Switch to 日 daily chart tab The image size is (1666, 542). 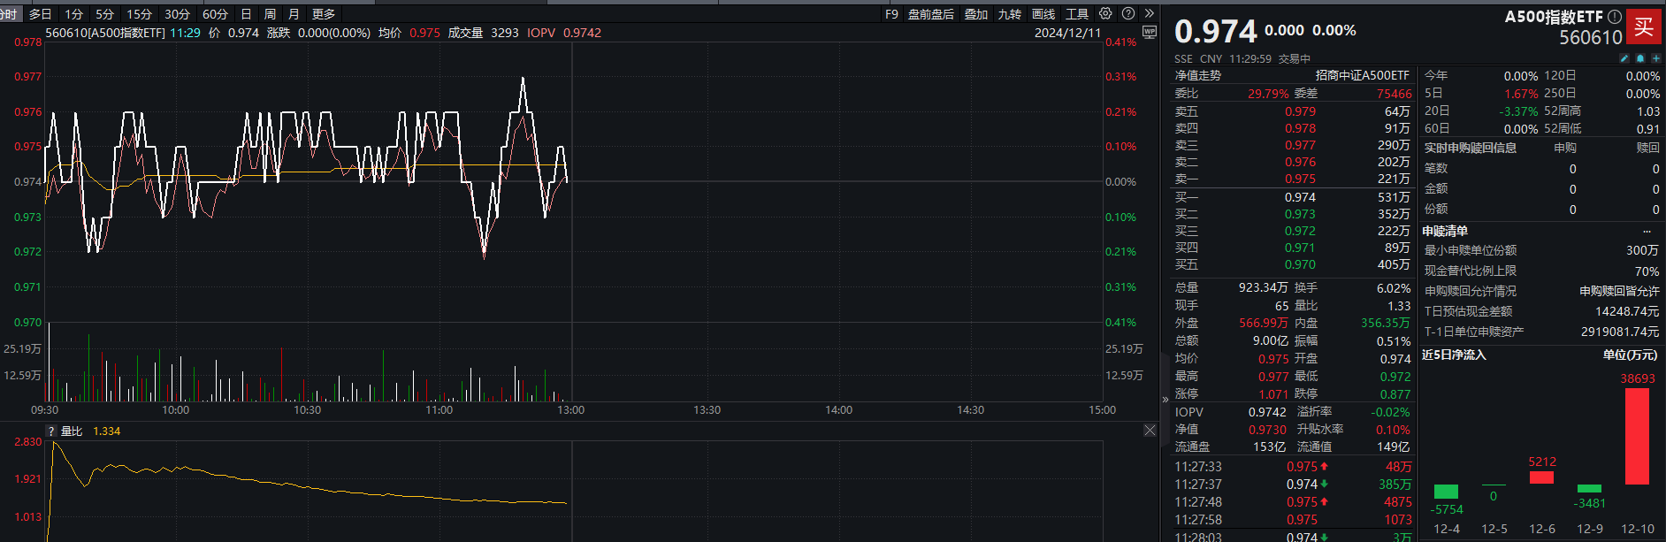tap(246, 14)
